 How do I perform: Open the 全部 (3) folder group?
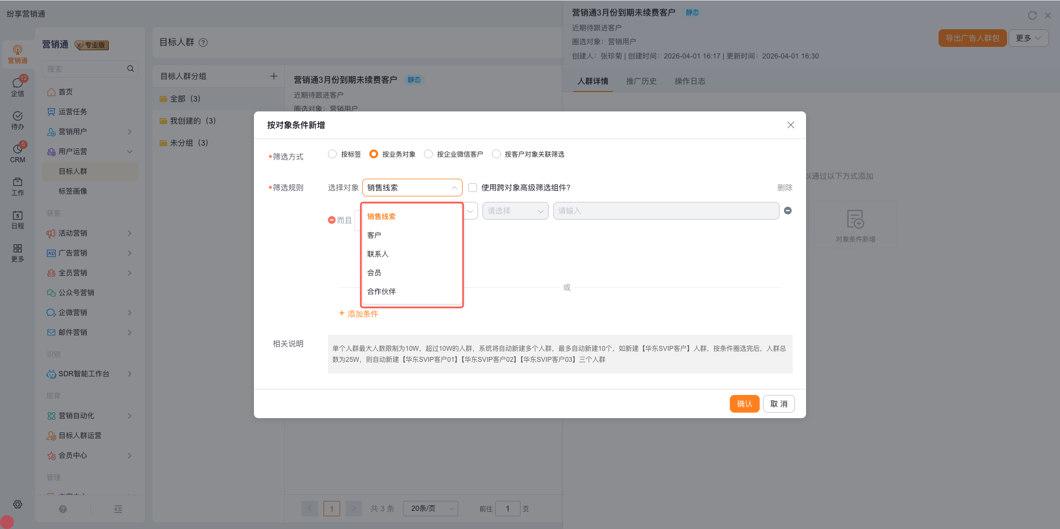pyautogui.click(x=218, y=99)
